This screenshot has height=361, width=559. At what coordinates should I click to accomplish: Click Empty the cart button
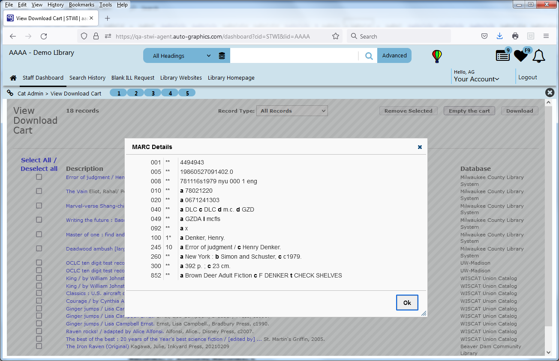469,111
